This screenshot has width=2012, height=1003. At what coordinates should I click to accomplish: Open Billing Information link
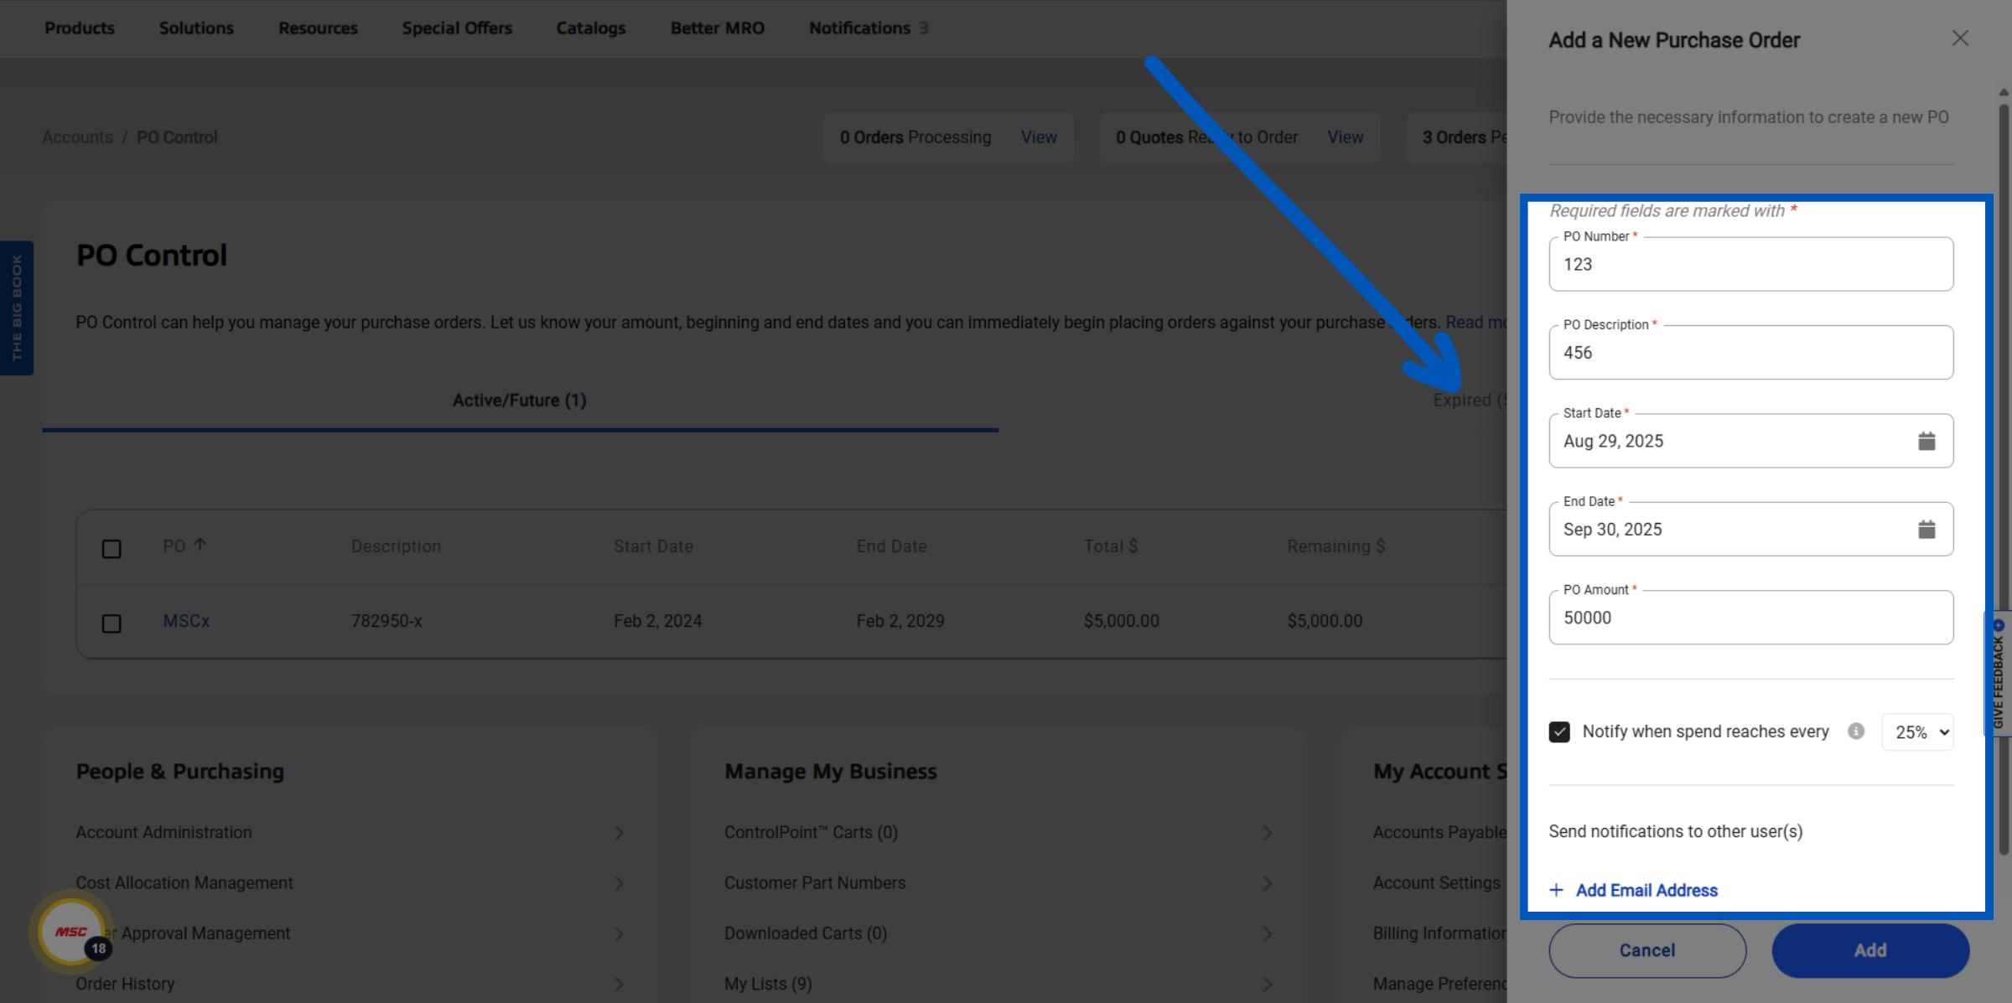point(1439,933)
